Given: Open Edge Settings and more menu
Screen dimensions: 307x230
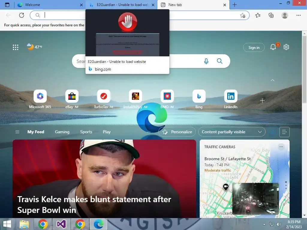Looking at the screenshot, I should point(298,15).
